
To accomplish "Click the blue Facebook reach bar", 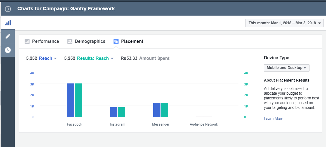I will coord(70,100).
